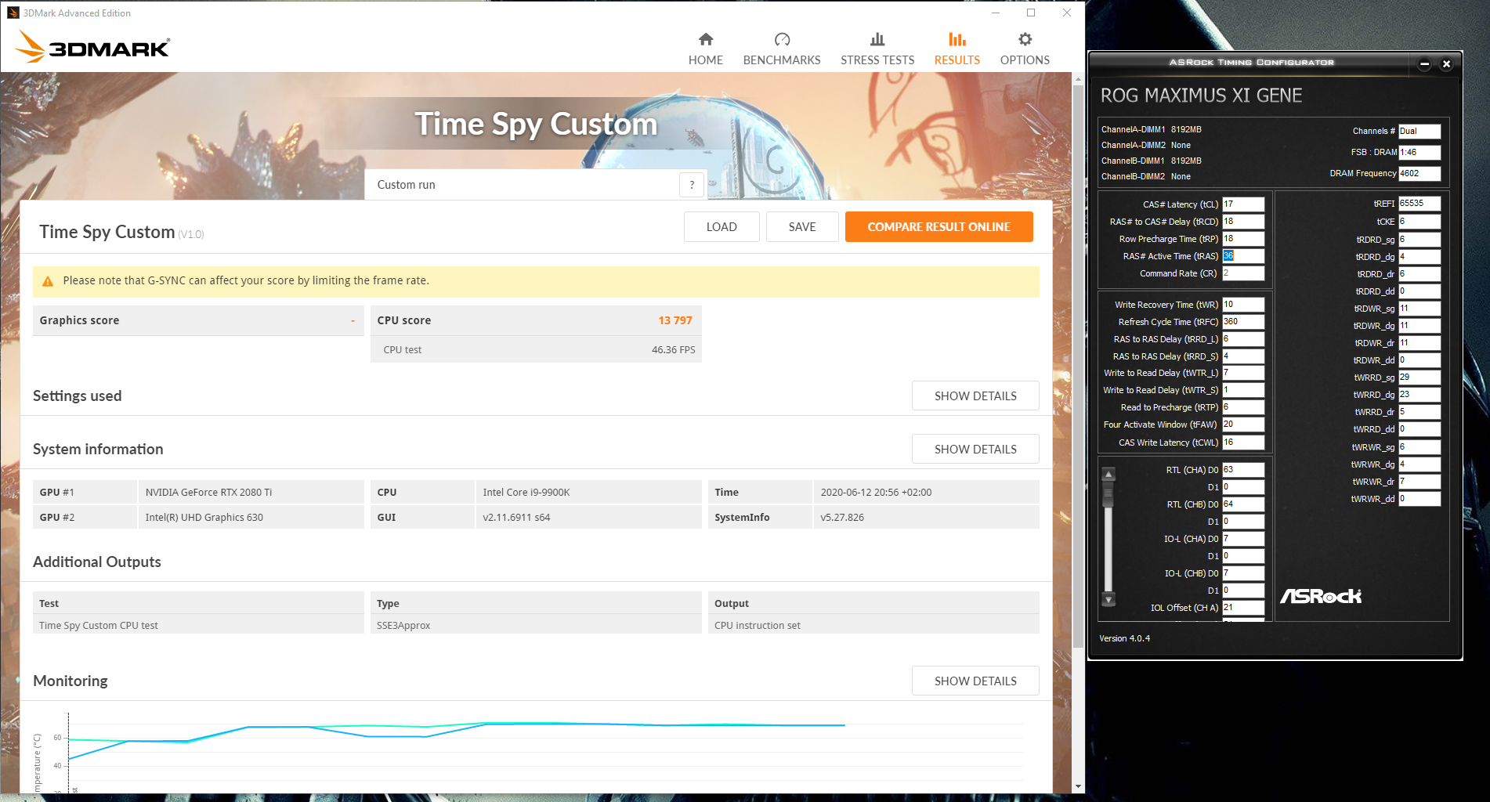Click the RTL (CHB) D0 field
Image resolution: width=1490 pixels, height=802 pixels.
point(1243,504)
